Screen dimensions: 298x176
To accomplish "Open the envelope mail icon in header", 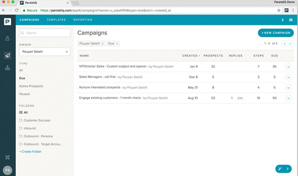I will pos(291,20).
